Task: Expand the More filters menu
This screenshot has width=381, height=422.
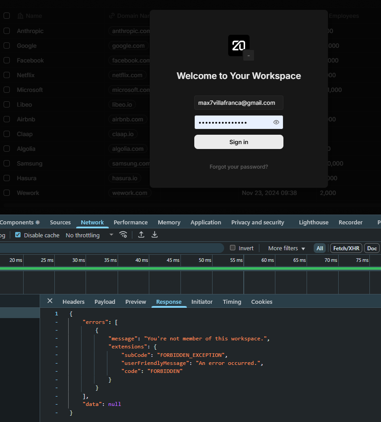Action: click(x=287, y=248)
